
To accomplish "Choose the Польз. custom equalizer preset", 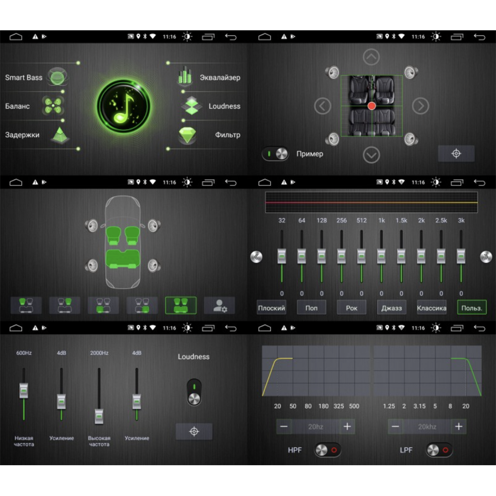I will pyautogui.click(x=472, y=308).
